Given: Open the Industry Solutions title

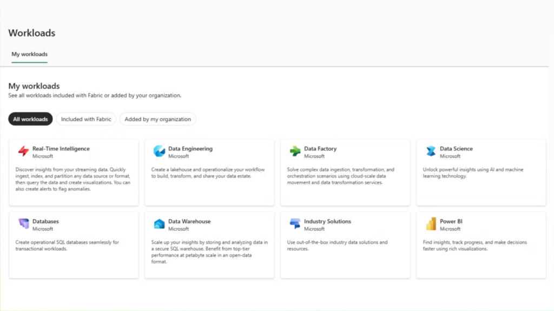Looking at the screenshot, I should pyautogui.click(x=327, y=221).
